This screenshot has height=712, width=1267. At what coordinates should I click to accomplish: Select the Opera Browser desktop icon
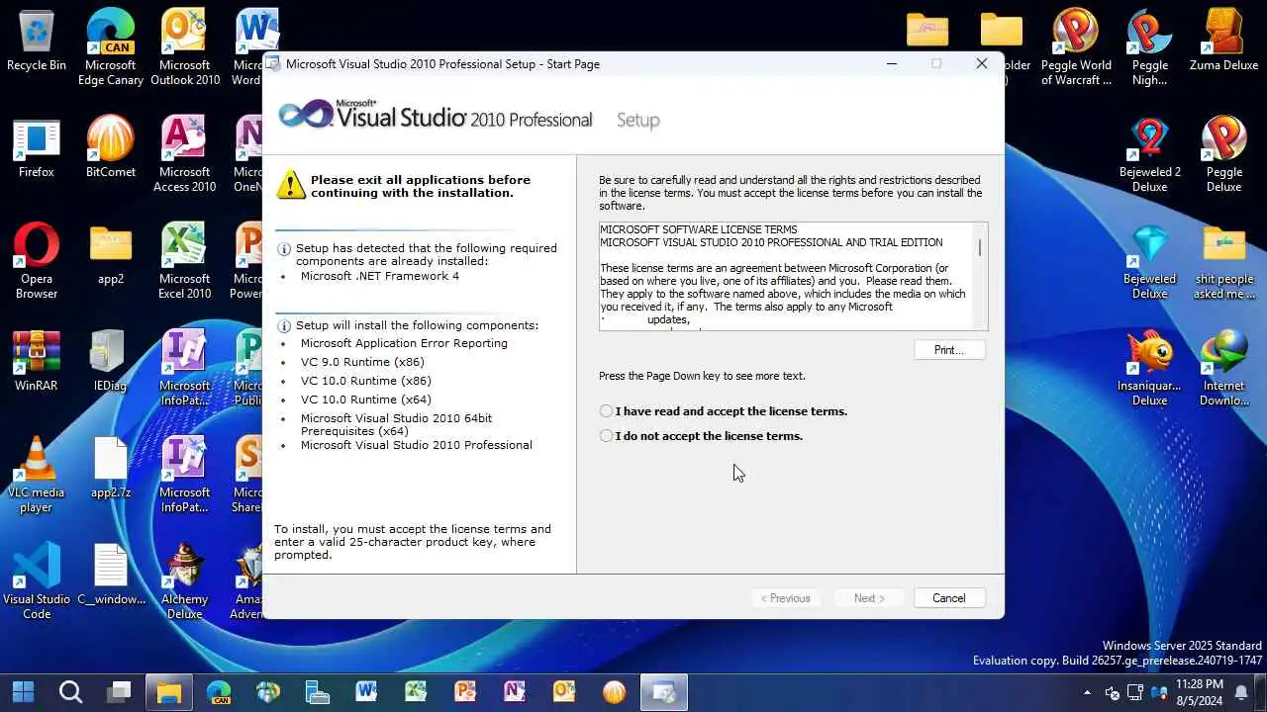(37, 261)
